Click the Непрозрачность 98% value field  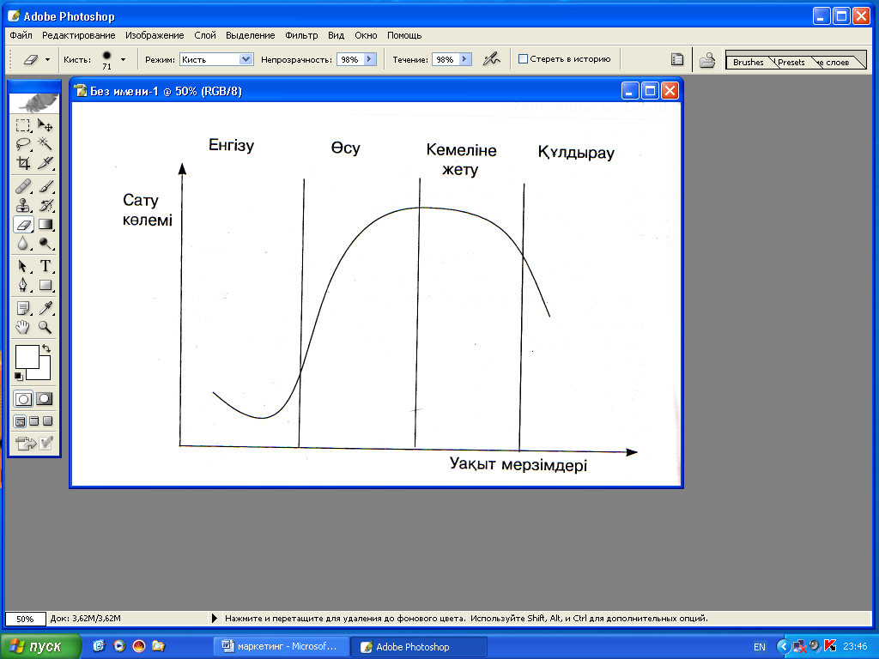click(x=350, y=59)
